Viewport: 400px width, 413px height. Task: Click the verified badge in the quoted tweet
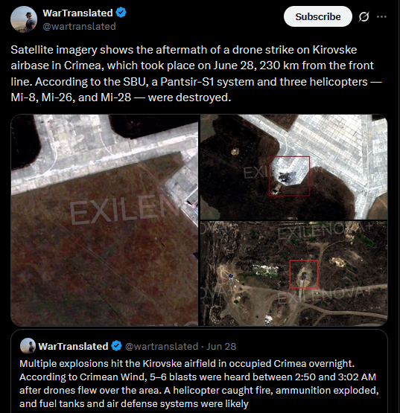point(116,346)
